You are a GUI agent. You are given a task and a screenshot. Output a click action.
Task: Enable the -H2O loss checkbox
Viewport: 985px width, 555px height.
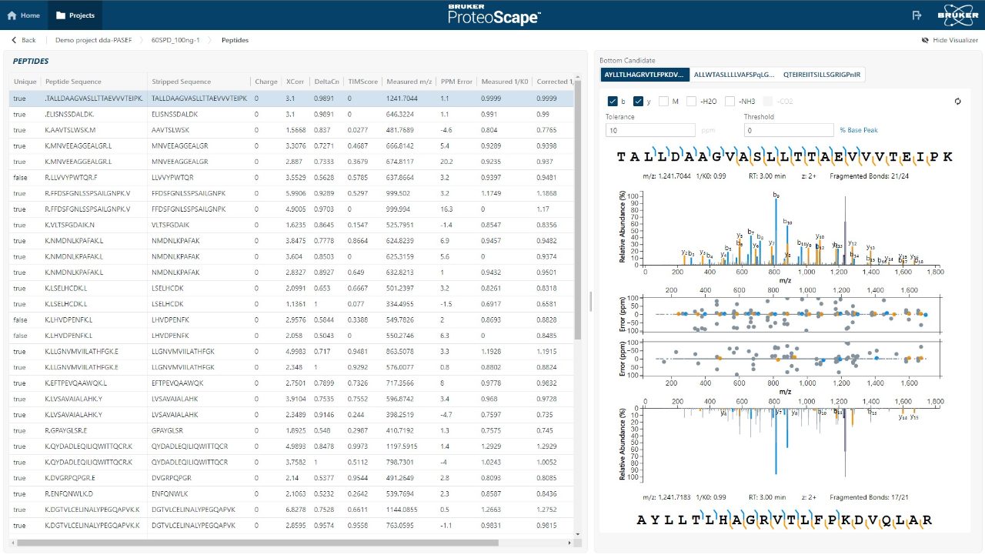tap(692, 101)
